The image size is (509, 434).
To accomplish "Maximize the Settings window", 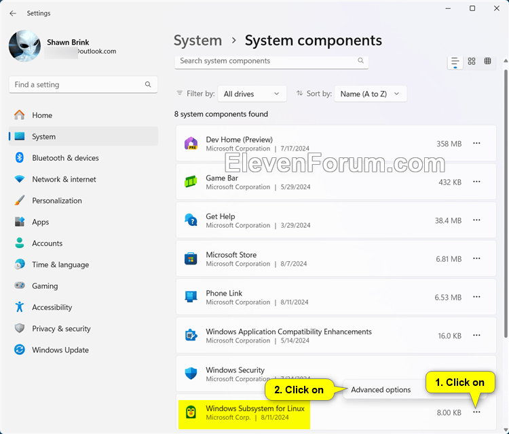I will [x=472, y=8].
